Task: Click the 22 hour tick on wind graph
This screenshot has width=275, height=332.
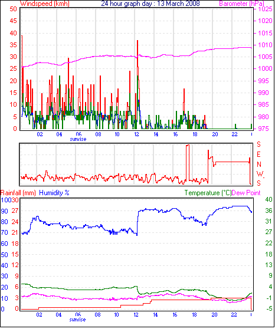Action: point(234,134)
